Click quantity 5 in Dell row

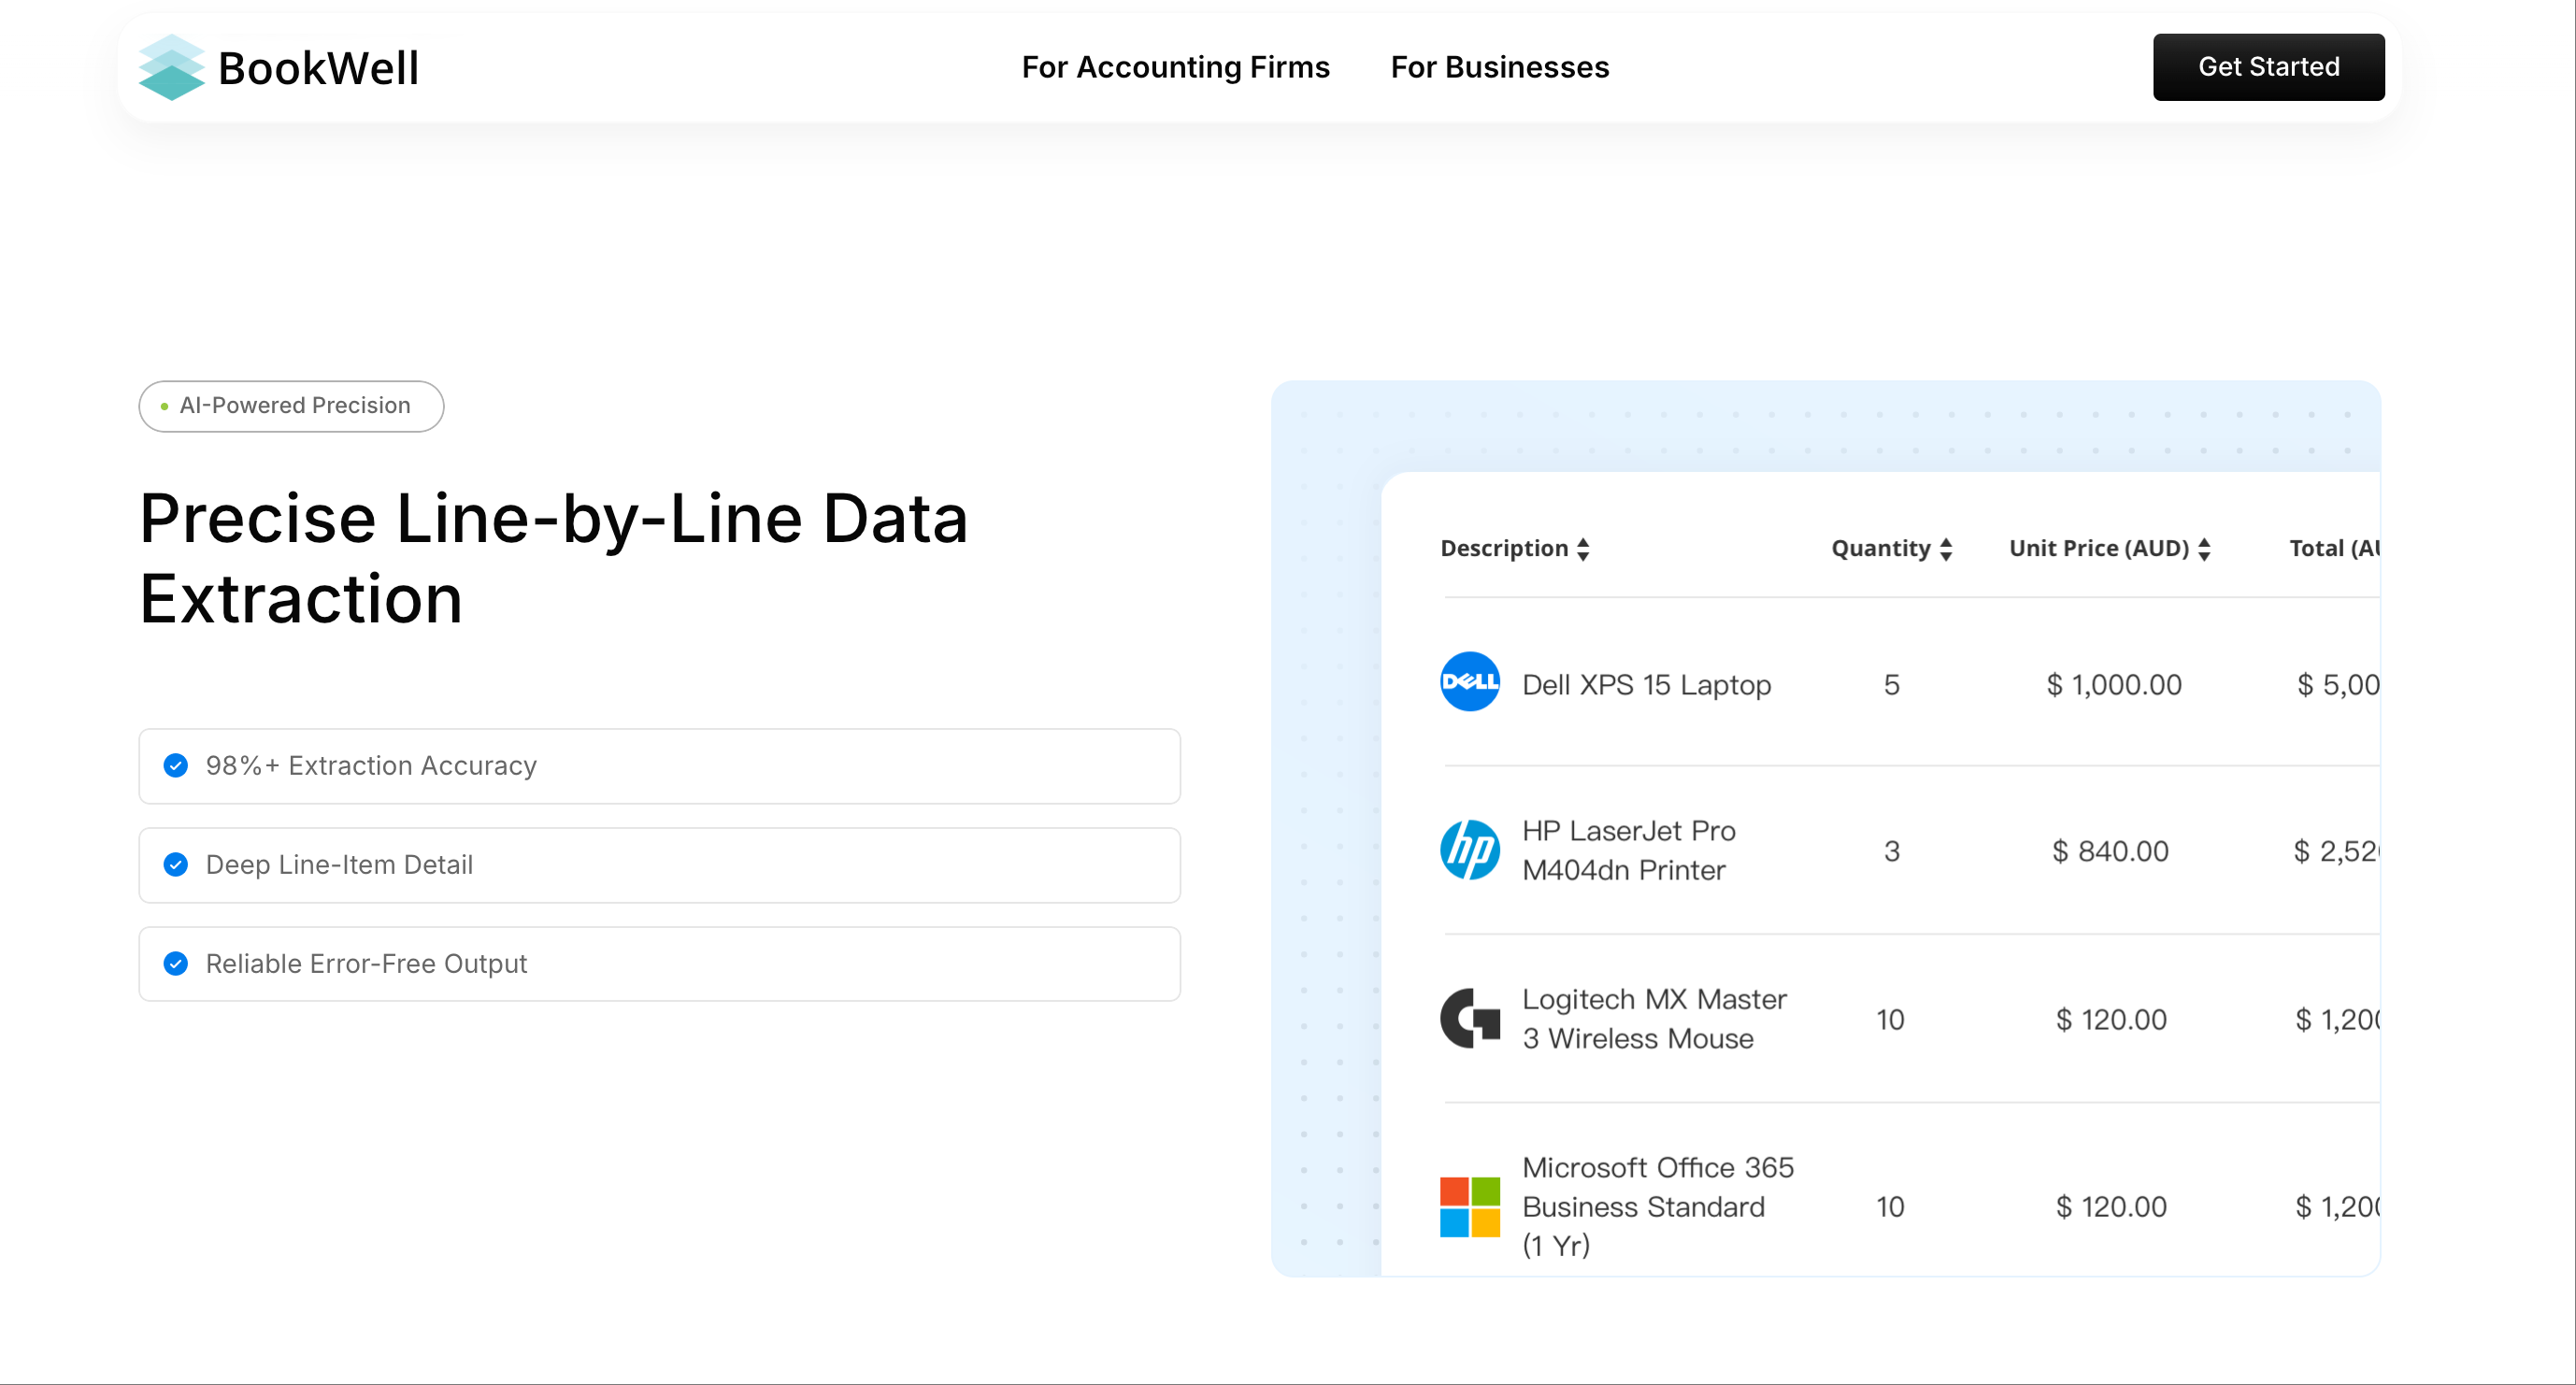click(x=1891, y=685)
